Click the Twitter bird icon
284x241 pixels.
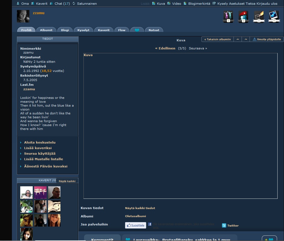224,225
